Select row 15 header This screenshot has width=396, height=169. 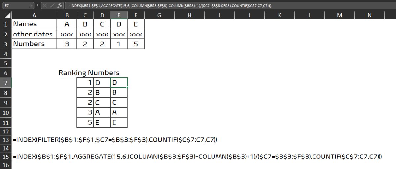click(6, 157)
